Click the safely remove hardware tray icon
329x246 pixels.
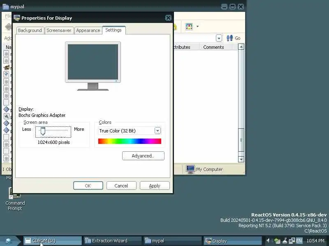point(277,241)
